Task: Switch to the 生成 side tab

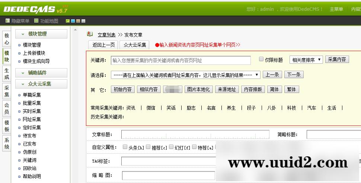Action: click(x=7, y=74)
